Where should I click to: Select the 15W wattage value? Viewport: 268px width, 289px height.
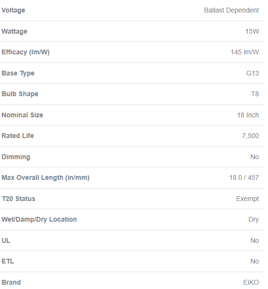(252, 31)
